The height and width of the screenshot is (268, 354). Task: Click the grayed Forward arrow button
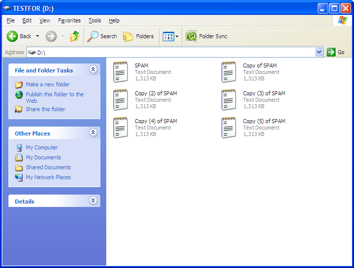[x=51, y=36]
